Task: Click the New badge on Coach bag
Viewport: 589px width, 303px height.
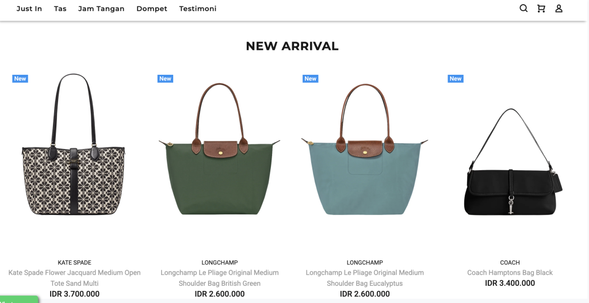Action: pos(456,78)
